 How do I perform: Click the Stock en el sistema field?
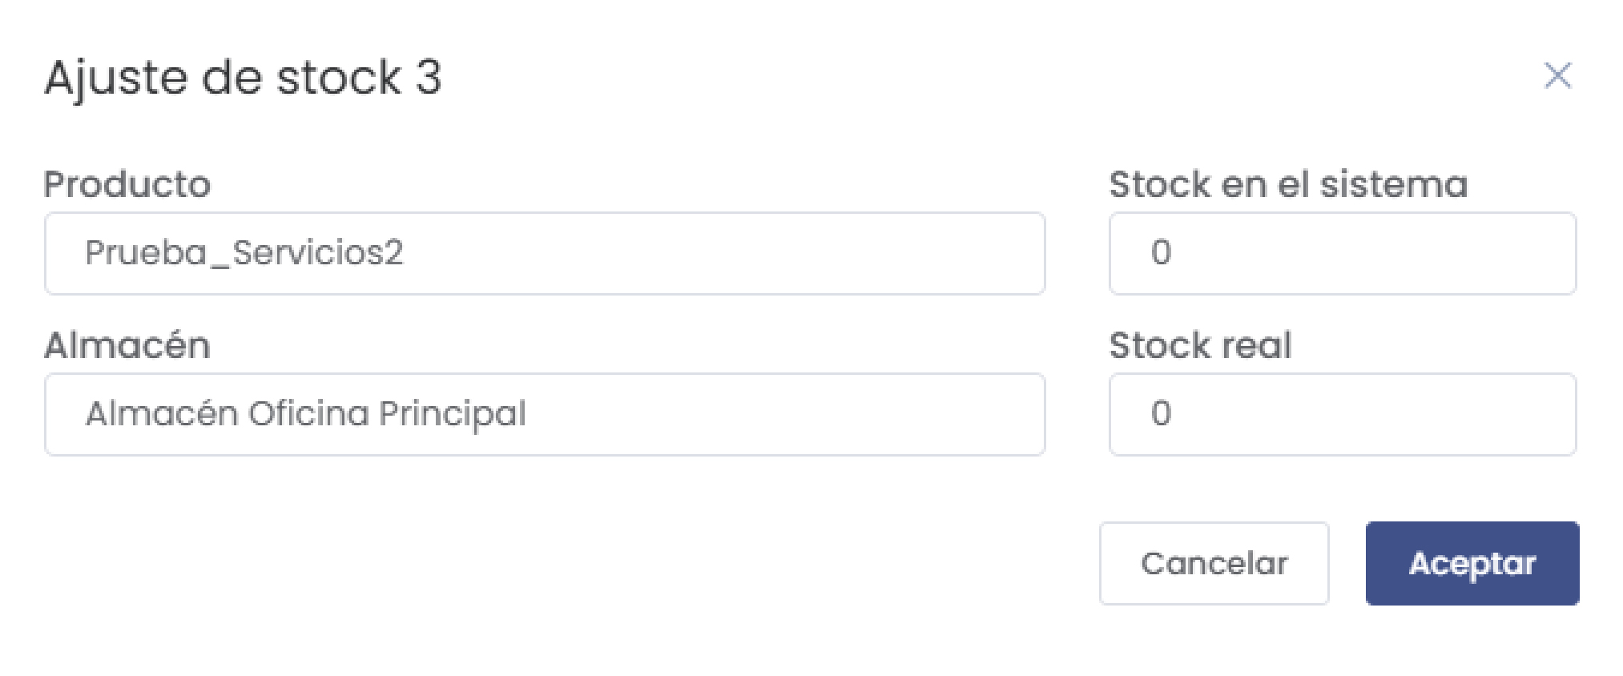point(1342,253)
